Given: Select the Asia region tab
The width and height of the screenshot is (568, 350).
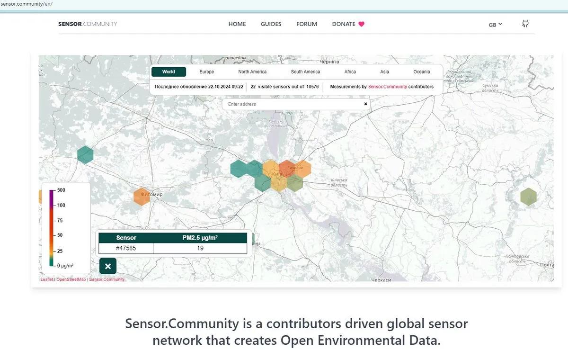Looking at the screenshot, I should pos(384,72).
